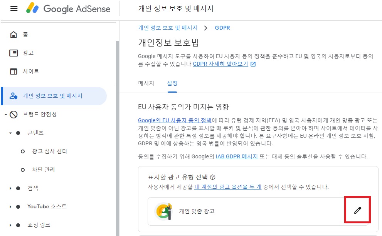Click the 개인 정보 보호 및 메시지 page title
This screenshot has height=236, width=382.
tap(176, 9)
